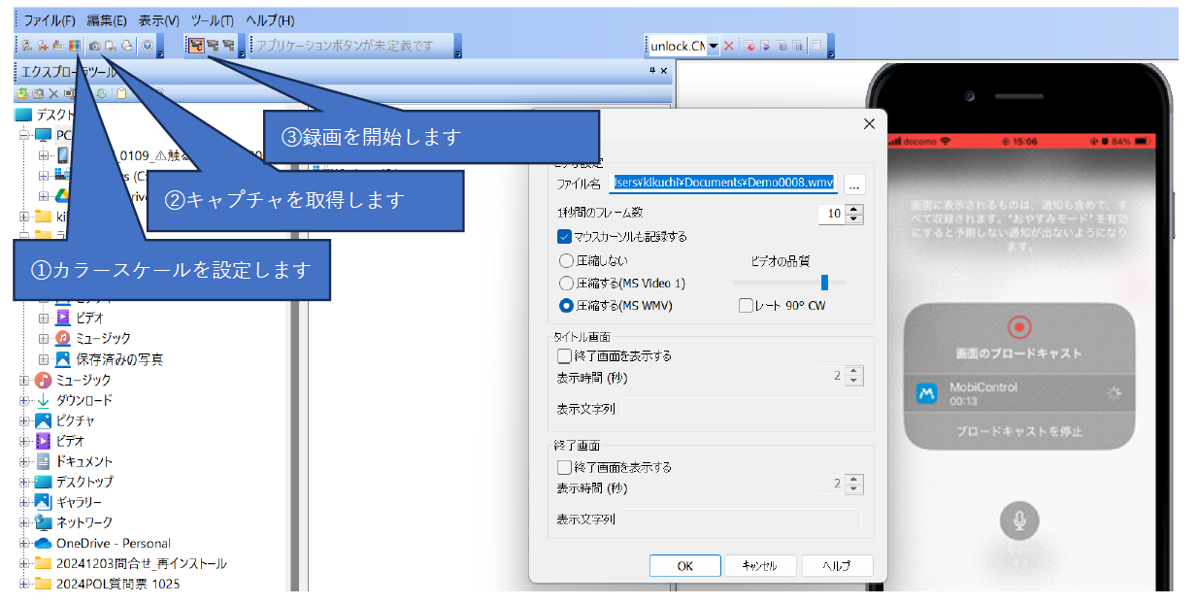Tap the red record circle above 画面のブロードキャスト
Image resolution: width=1198 pixels, height=604 pixels.
1018,326
